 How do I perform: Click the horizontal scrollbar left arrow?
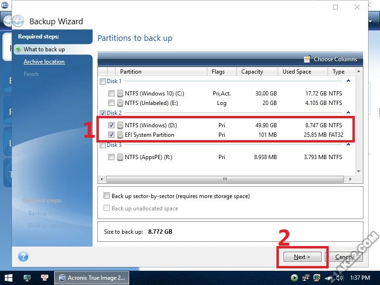pos(102,180)
